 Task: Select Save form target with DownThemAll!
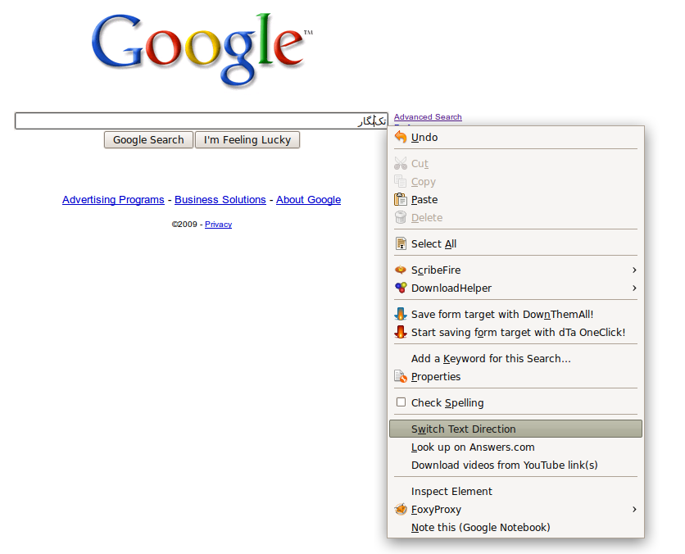515,314
